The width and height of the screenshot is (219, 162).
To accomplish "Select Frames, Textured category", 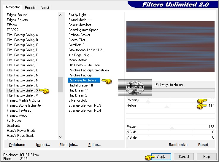I will 19,110.
